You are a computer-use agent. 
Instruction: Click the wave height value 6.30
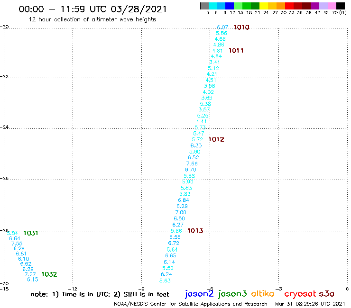pos(196,145)
